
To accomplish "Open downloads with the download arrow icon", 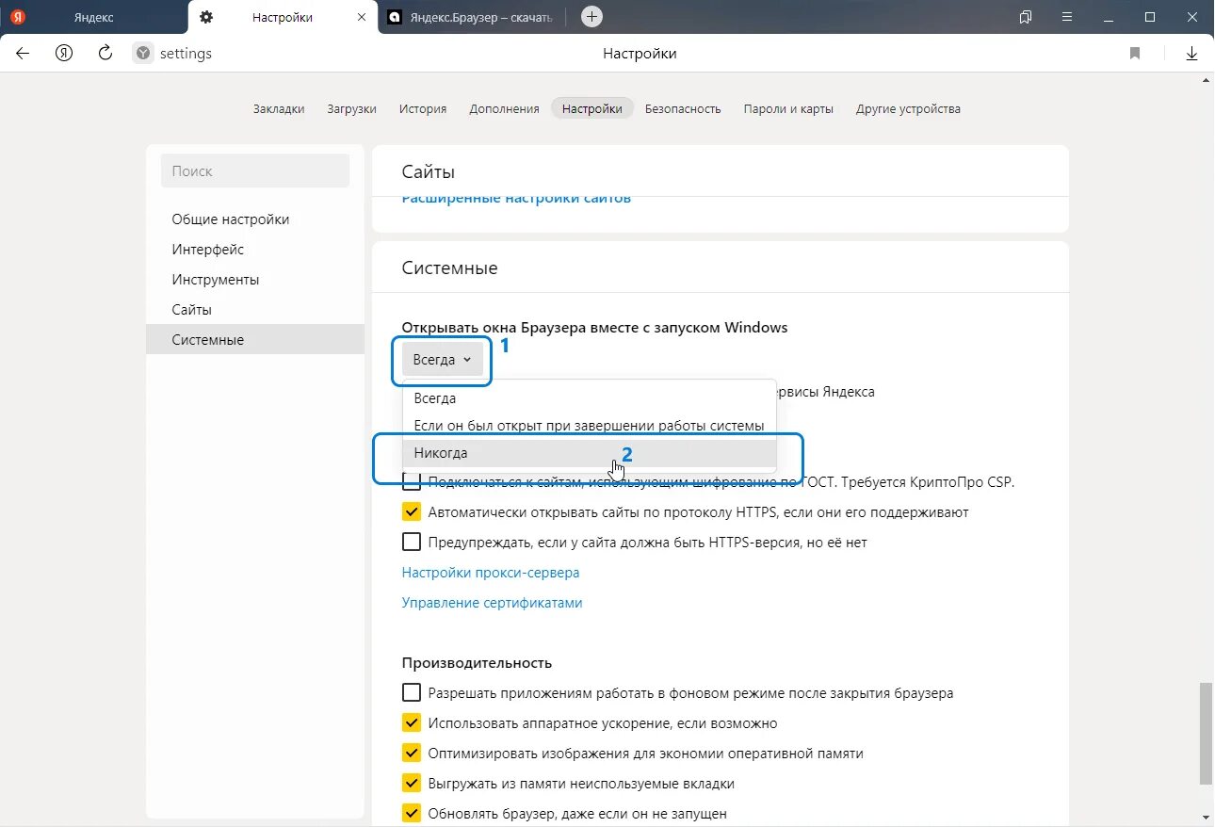I will pos(1191,54).
